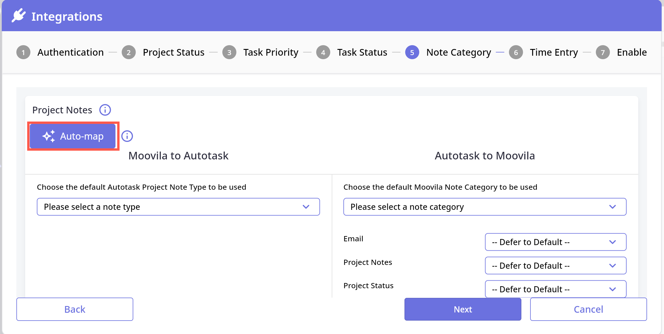Click the info icon beside Project Notes heading

(x=105, y=110)
